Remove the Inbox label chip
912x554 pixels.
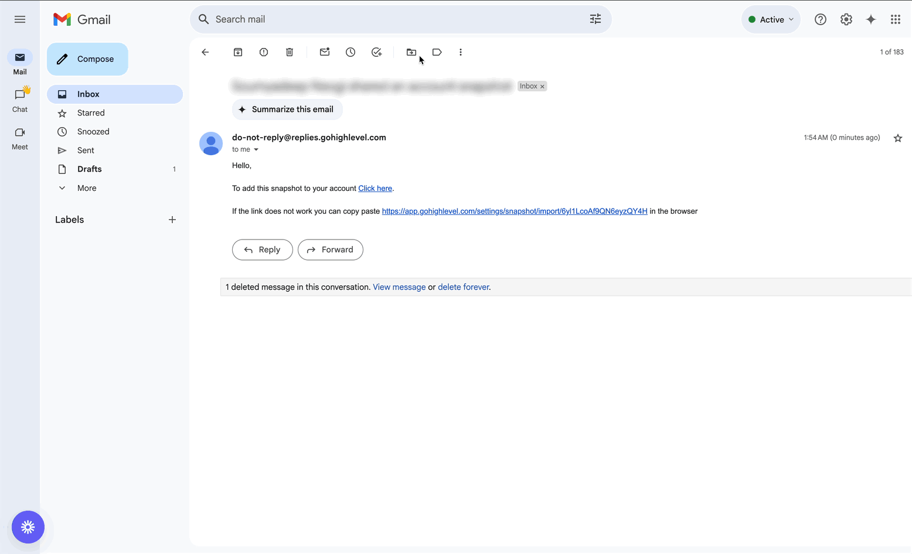[542, 86]
